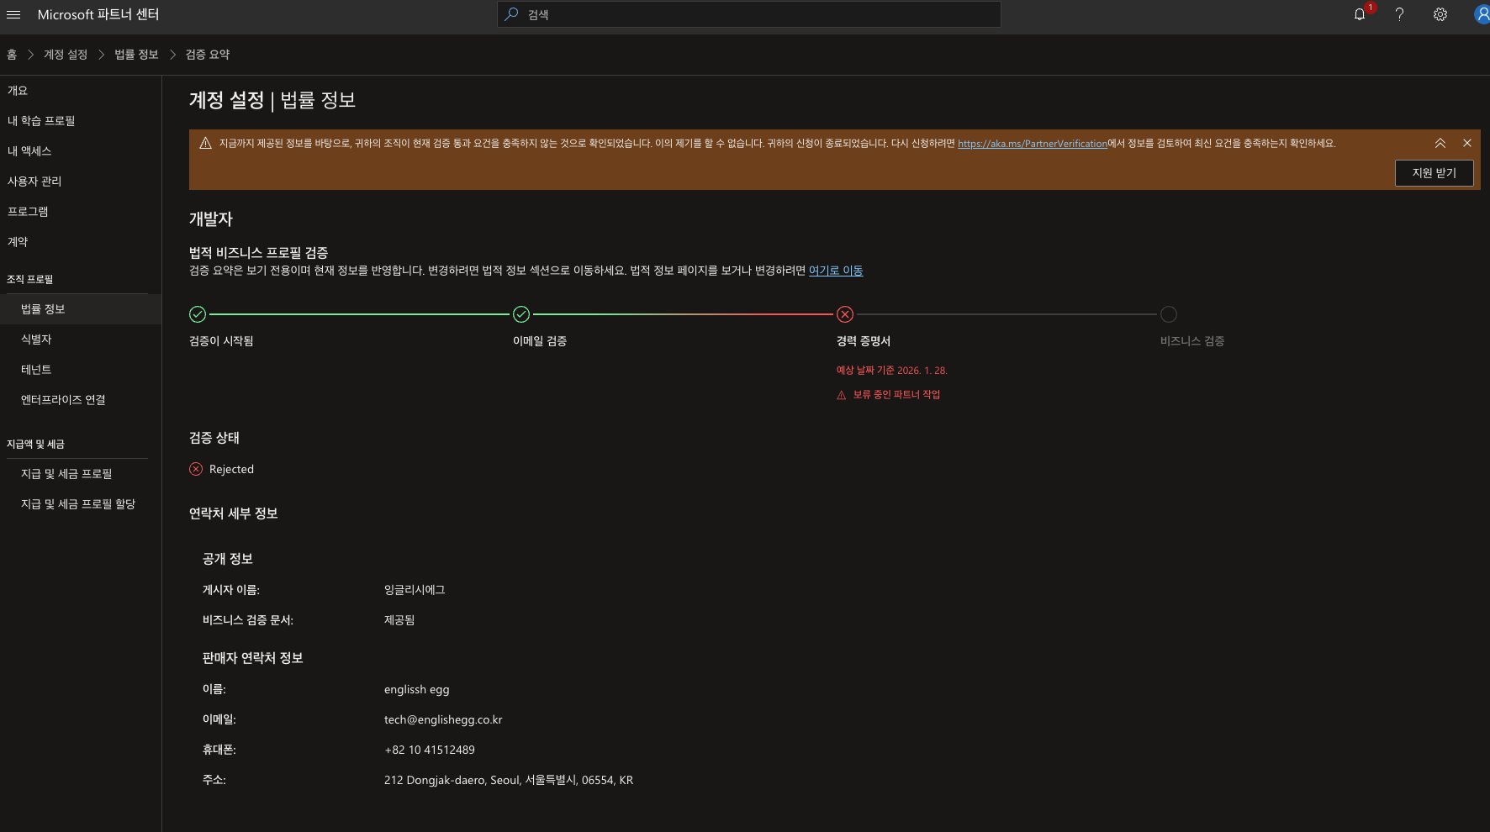Open the user account avatar
The width and height of the screenshot is (1490, 832).
tap(1482, 14)
